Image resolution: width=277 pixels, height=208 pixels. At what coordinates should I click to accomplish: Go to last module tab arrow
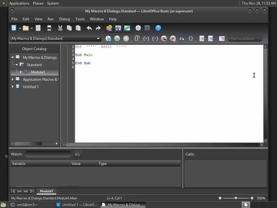point(32,191)
